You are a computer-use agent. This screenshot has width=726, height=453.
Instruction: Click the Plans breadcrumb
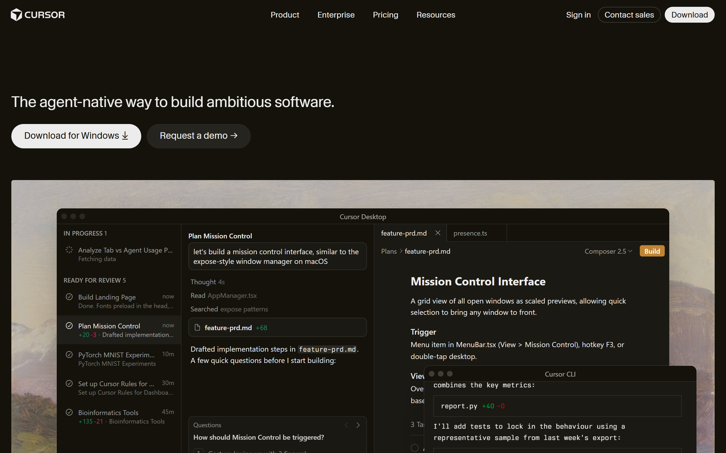(x=389, y=251)
